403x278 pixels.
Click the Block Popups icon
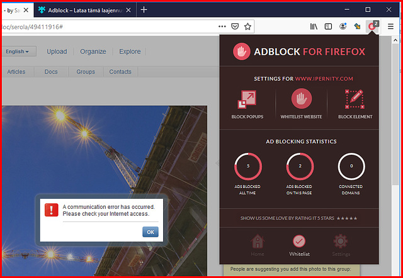coord(247,99)
